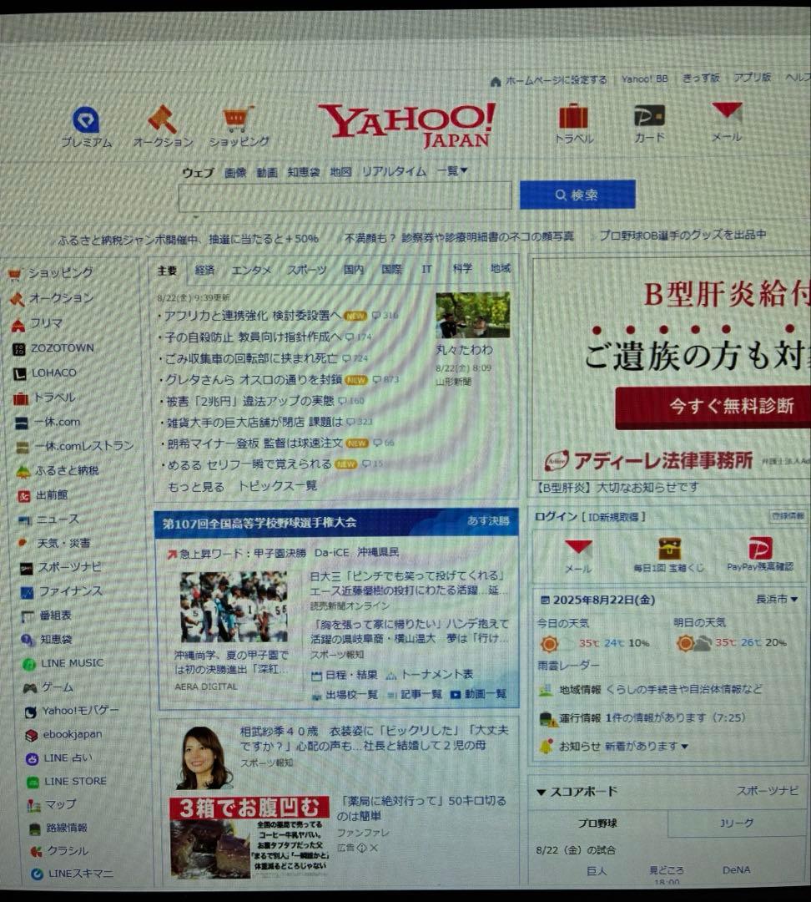Open Yahoo! BB link at top
Image resolution: width=811 pixels, height=902 pixels.
(644, 79)
